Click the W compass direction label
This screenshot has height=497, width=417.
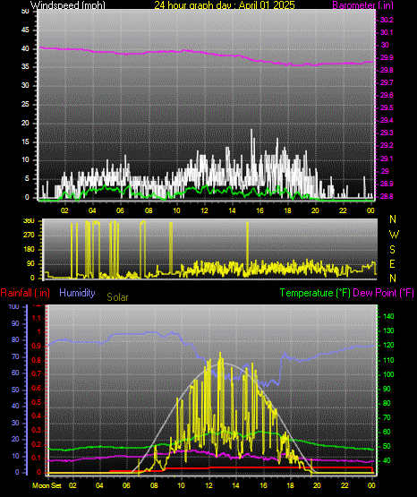[x=394, y=235]
